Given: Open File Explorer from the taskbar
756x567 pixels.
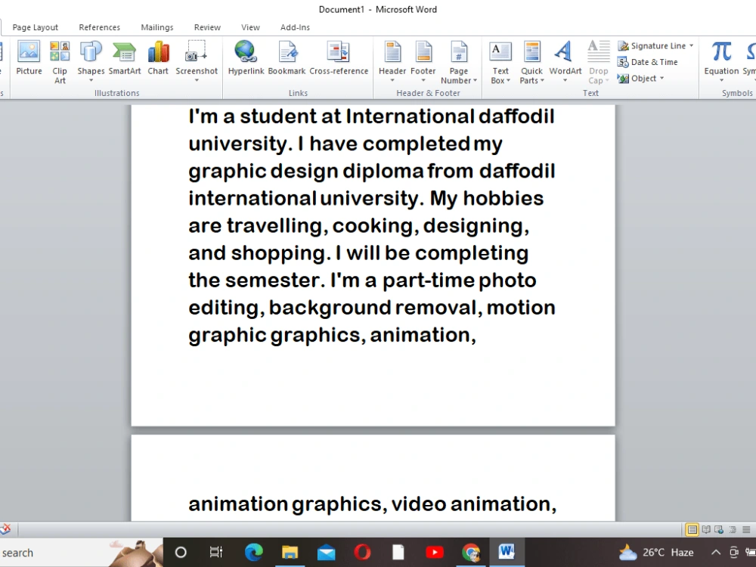Looking at the screenshot, I should (x=290, y=552).
